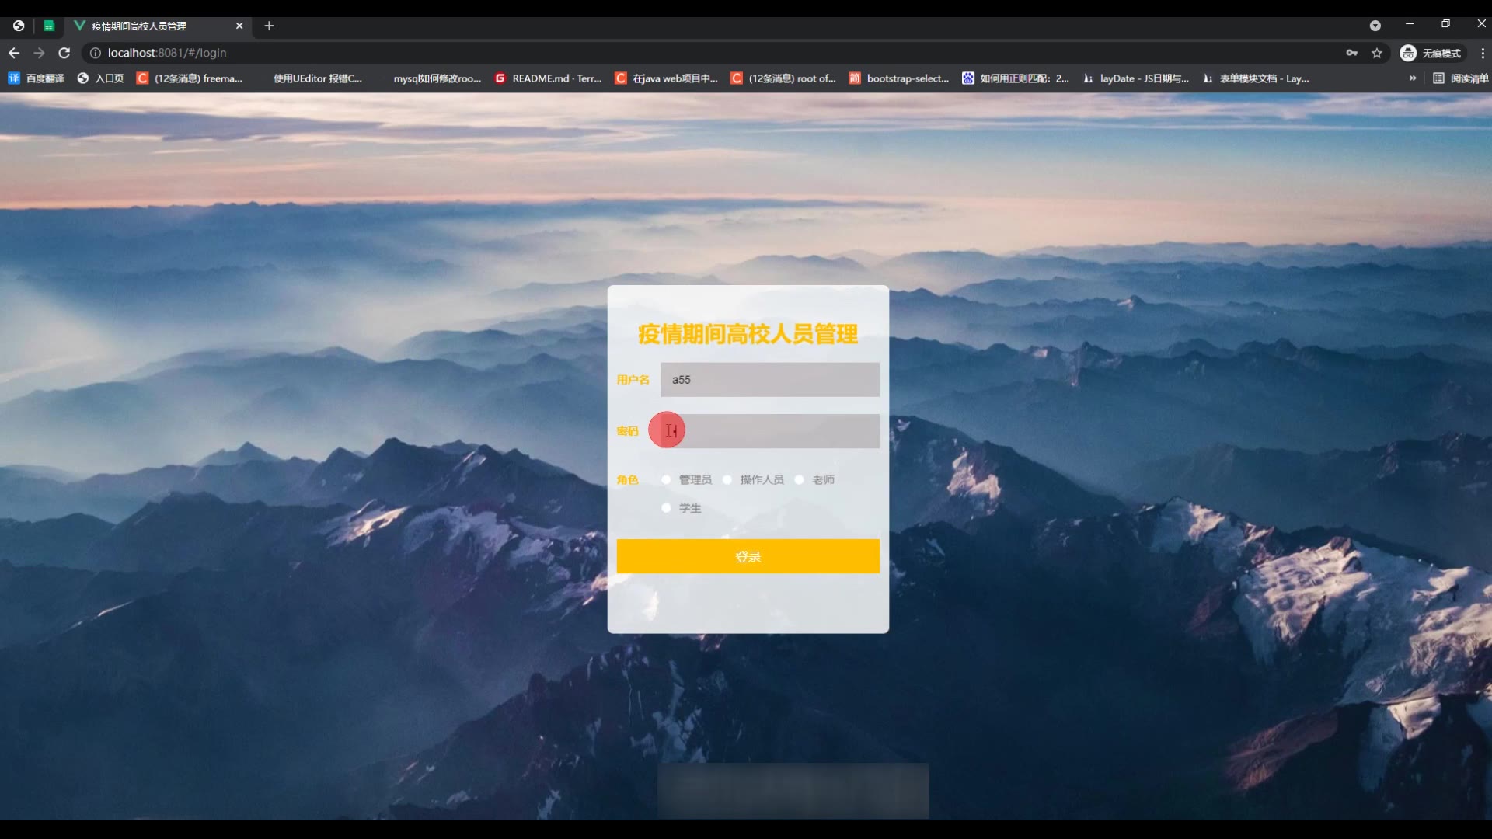This screenshot has height=839, width=1492.
Task: Open new tab with plus icon
Action: pos(269,26)
